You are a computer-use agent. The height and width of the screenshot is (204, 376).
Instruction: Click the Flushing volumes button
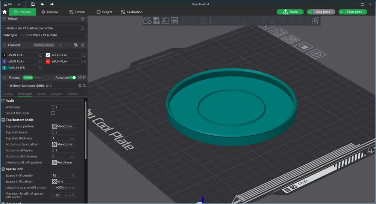coord(44,45)
